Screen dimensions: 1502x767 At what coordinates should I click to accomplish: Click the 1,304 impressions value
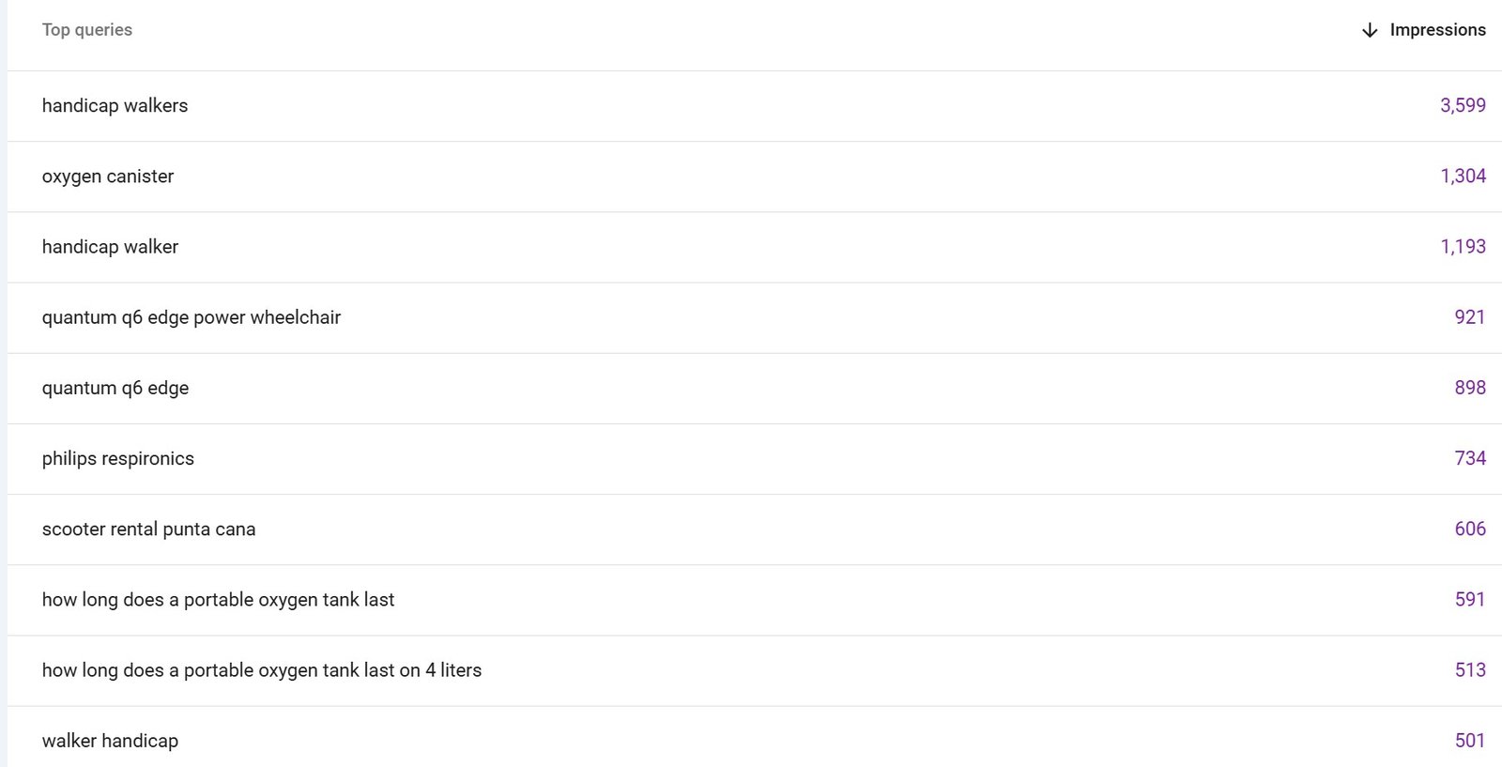click(x=1463, y=176)
